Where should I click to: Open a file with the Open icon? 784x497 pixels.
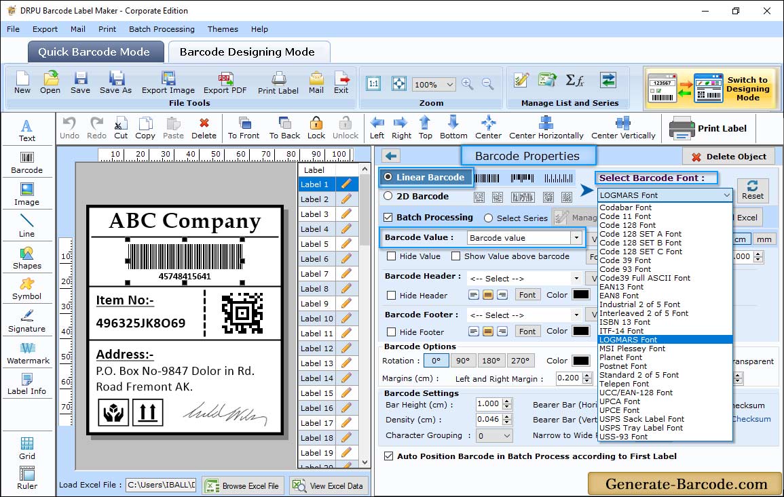coord(50,83)
